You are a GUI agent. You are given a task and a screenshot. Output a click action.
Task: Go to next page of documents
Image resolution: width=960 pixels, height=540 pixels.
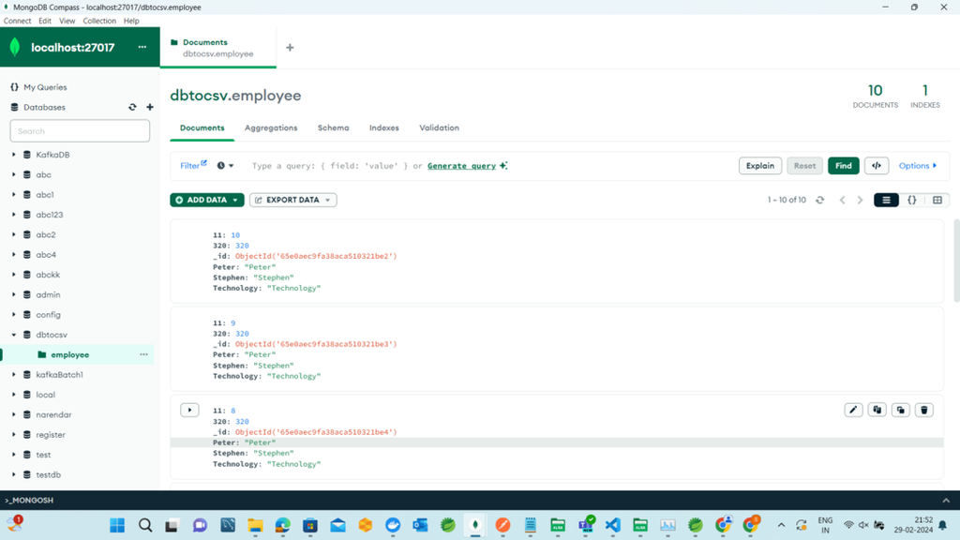861,201
